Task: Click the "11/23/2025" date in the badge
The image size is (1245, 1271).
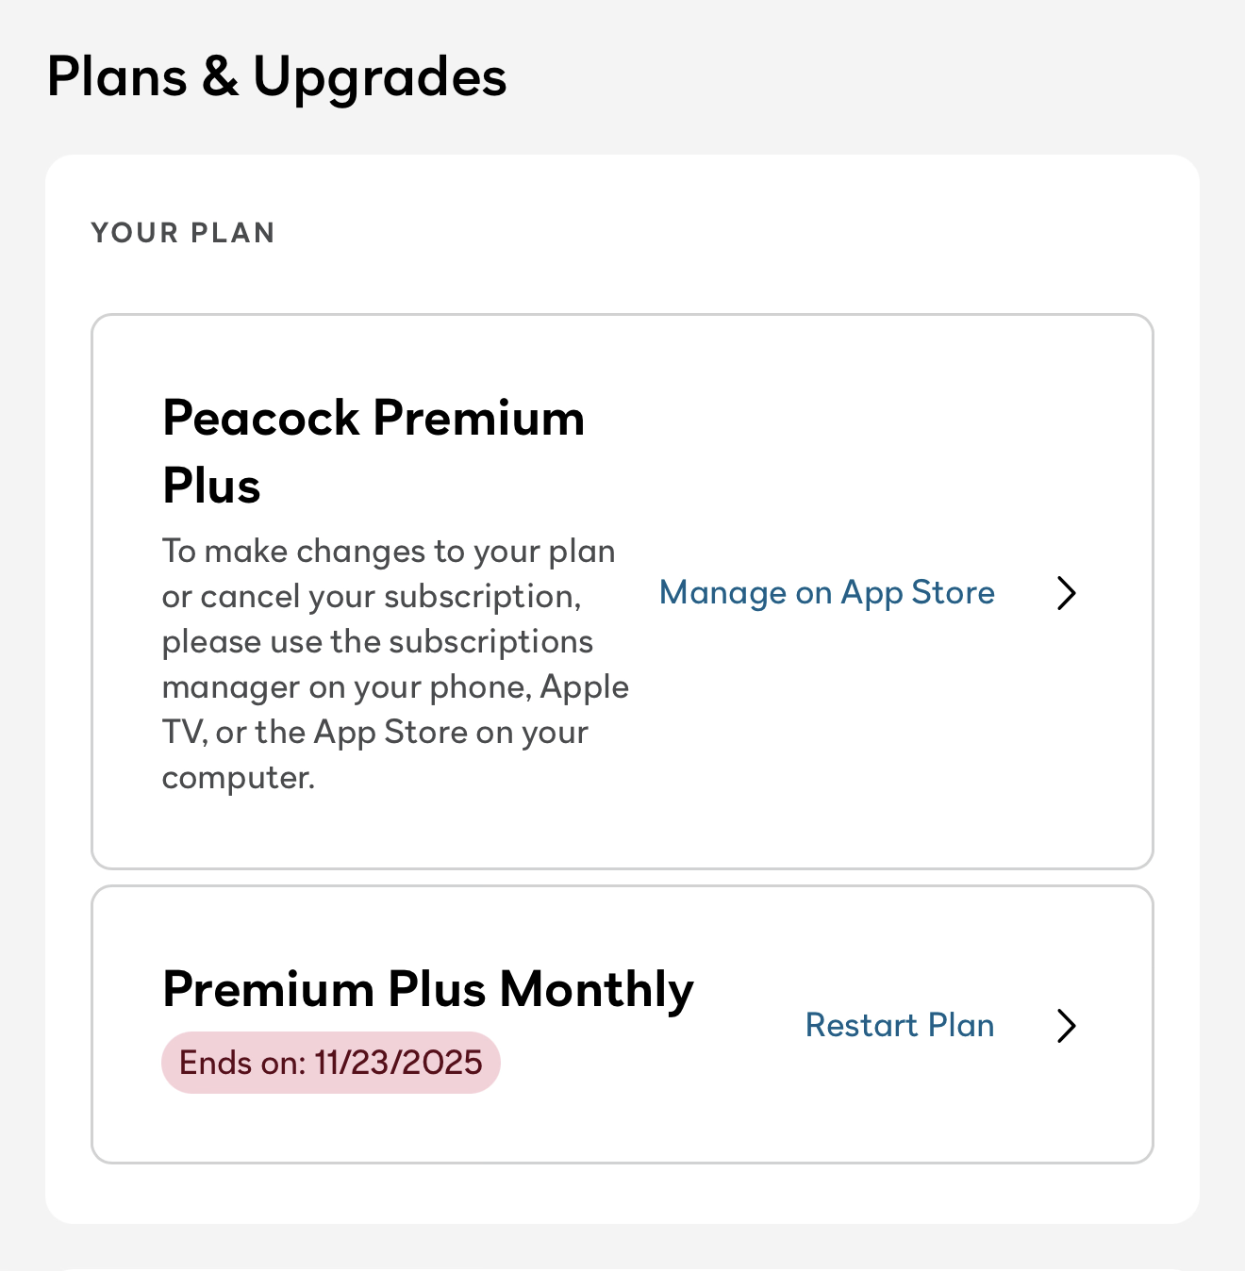Action: 398,1063
